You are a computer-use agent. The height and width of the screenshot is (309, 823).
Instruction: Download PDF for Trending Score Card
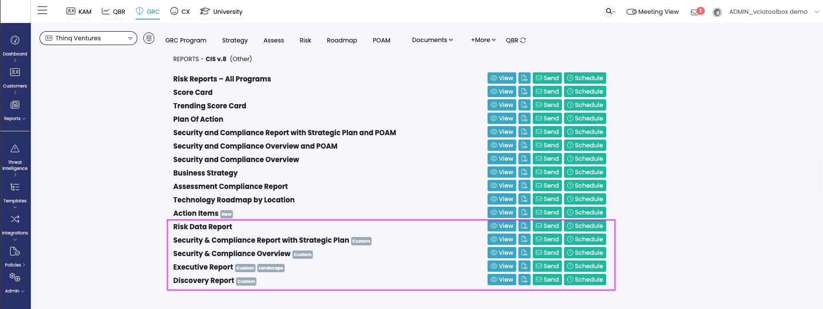524,105
